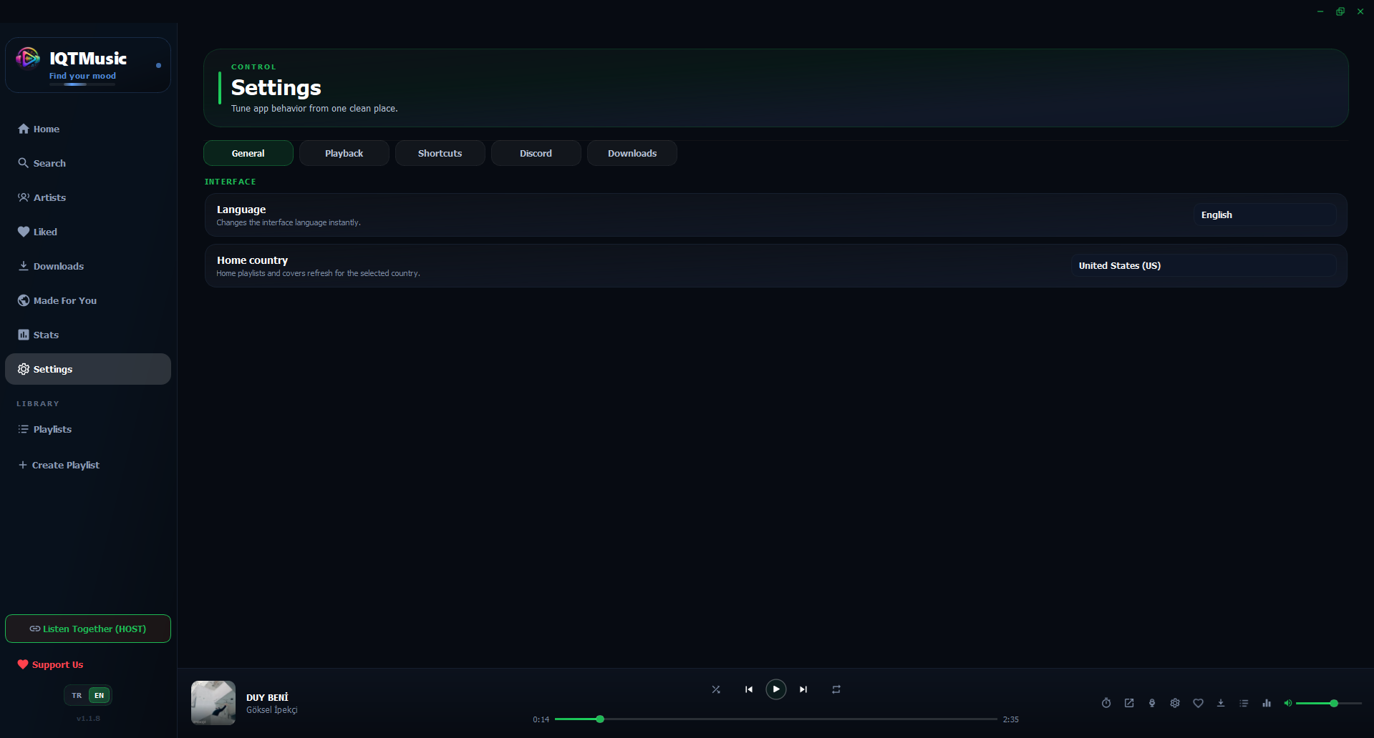Switch language to TR in sidebar toggle
Screen dimensions: 1374x738
coord(77,695)
